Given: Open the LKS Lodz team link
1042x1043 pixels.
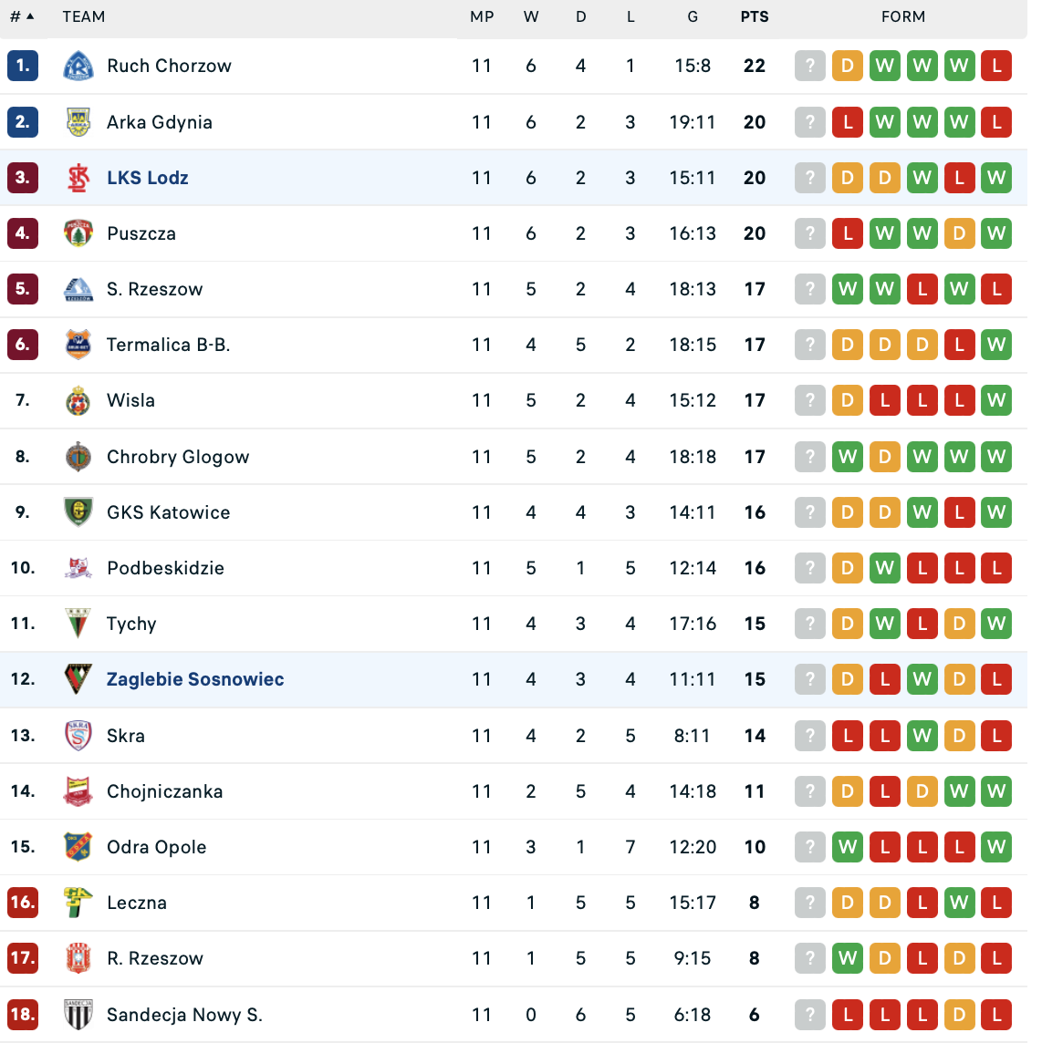Looking at the screenshot, I should coord(148,178).
